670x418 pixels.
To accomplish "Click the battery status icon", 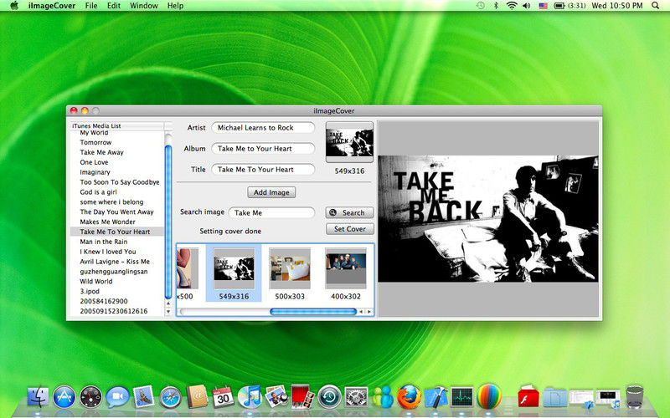I will coord(559,6).
